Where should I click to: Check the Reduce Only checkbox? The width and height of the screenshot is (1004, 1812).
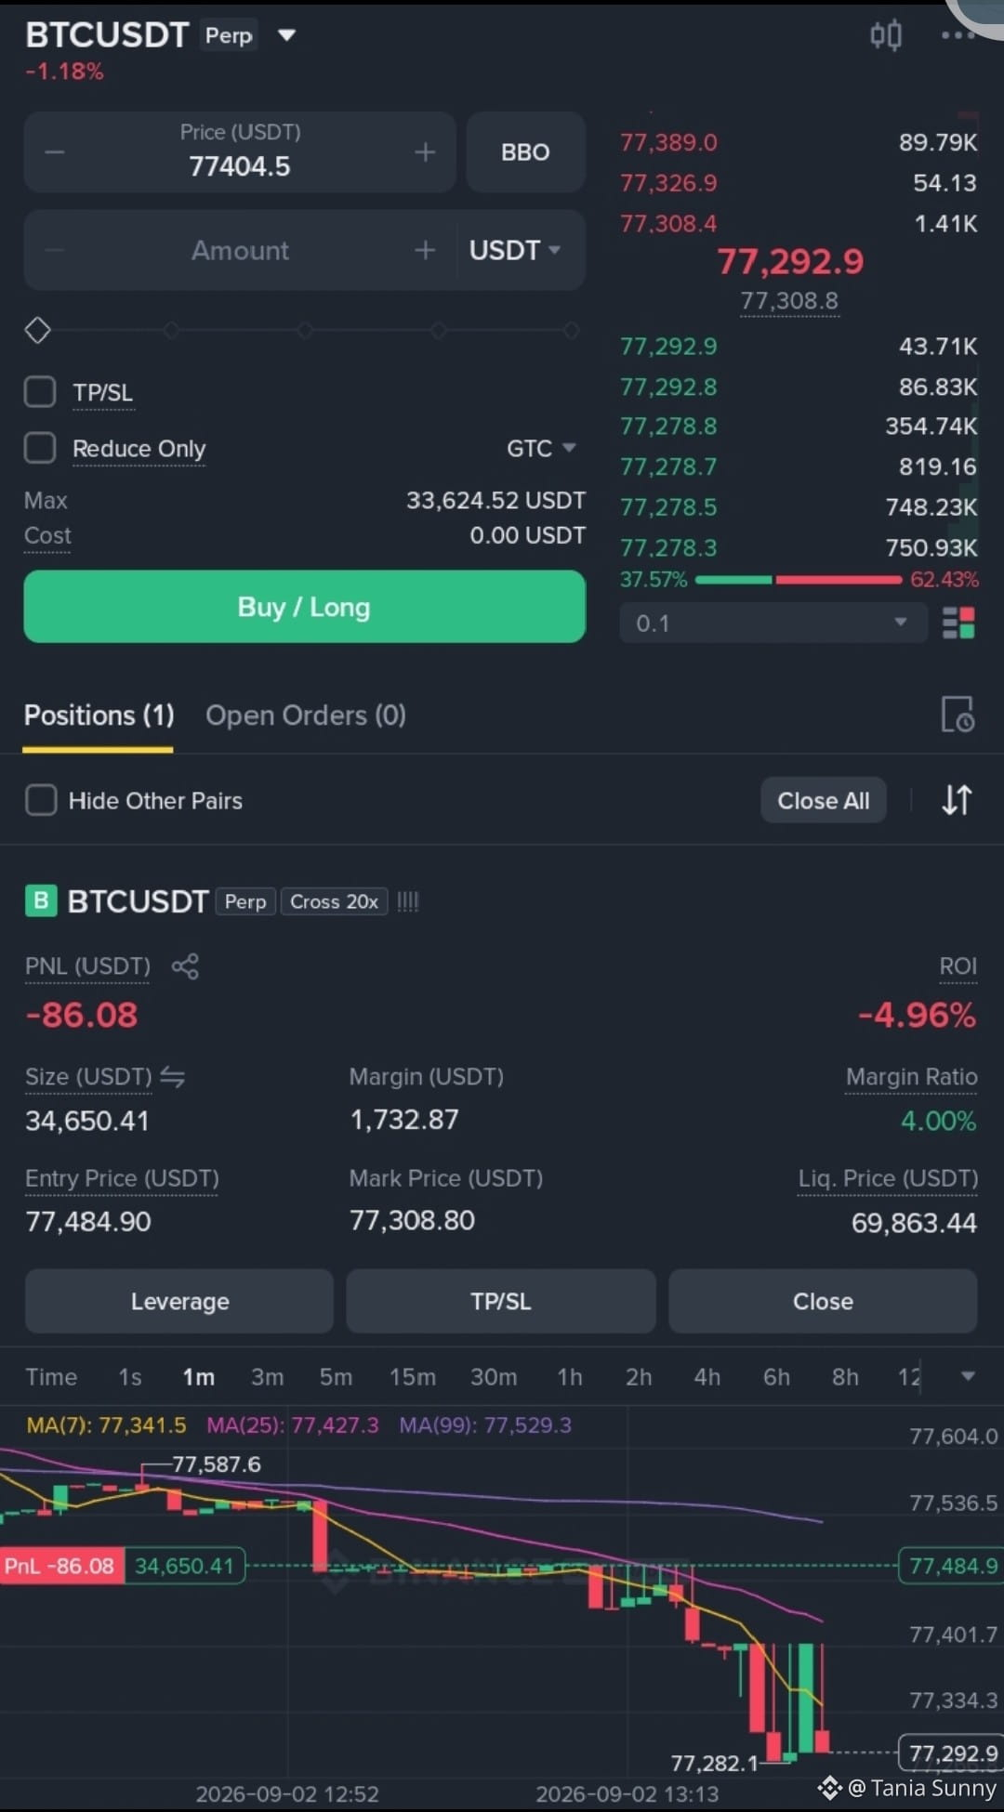(x=40, y=448)
